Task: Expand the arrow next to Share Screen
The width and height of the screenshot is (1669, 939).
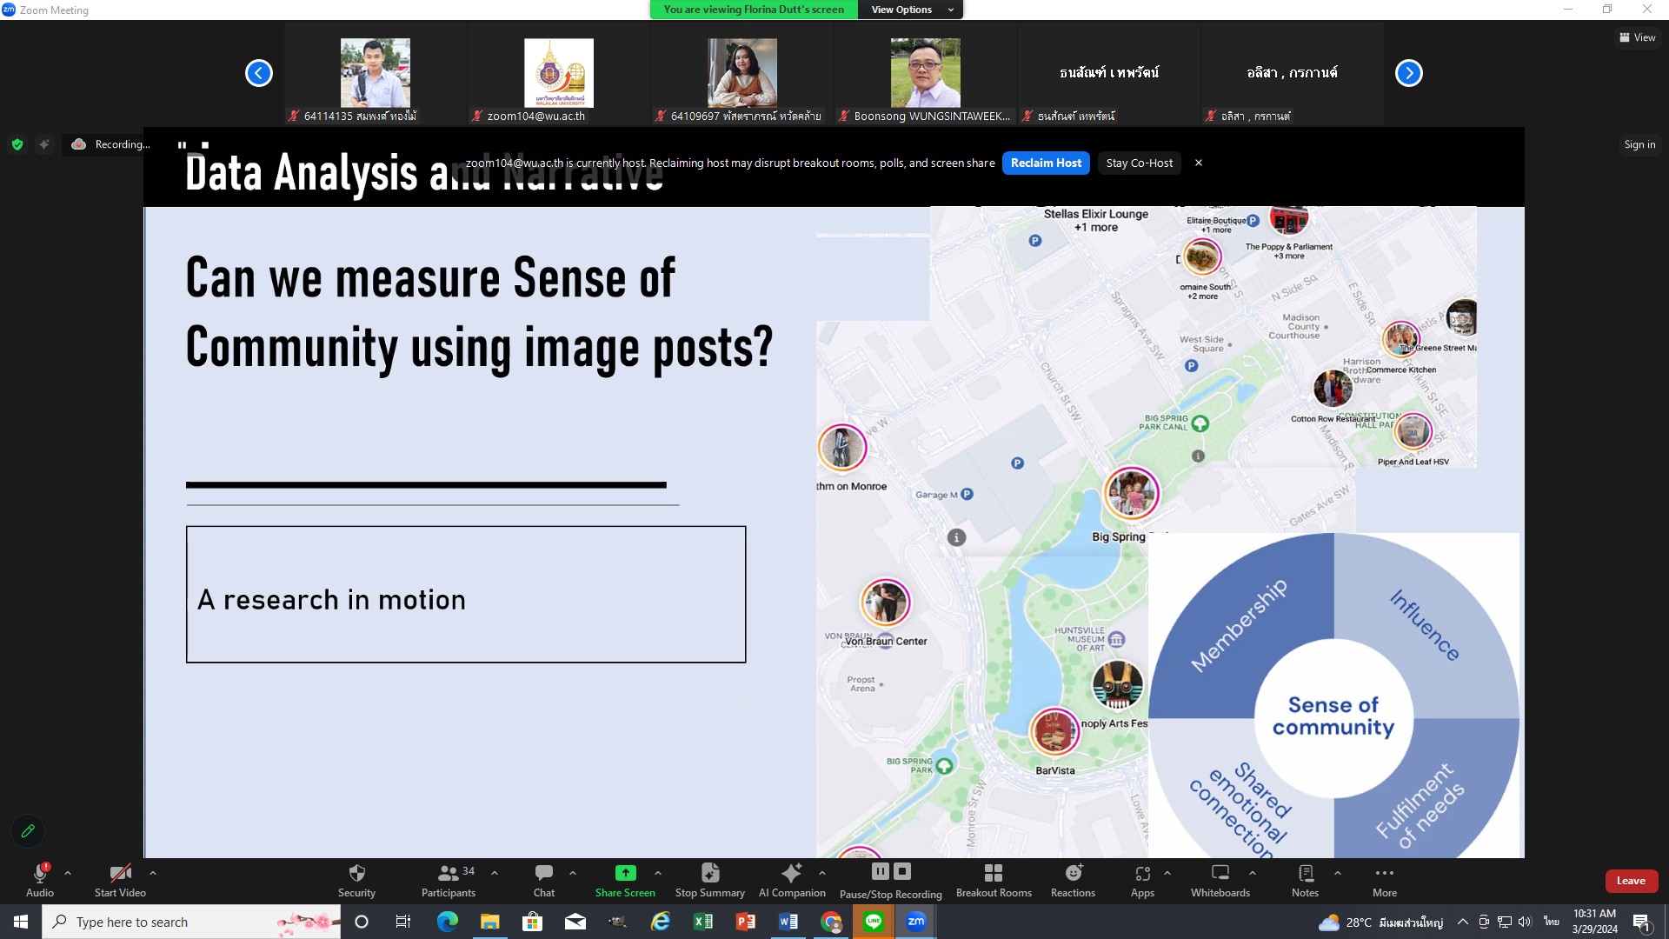Action: click(x=658, y=873)
